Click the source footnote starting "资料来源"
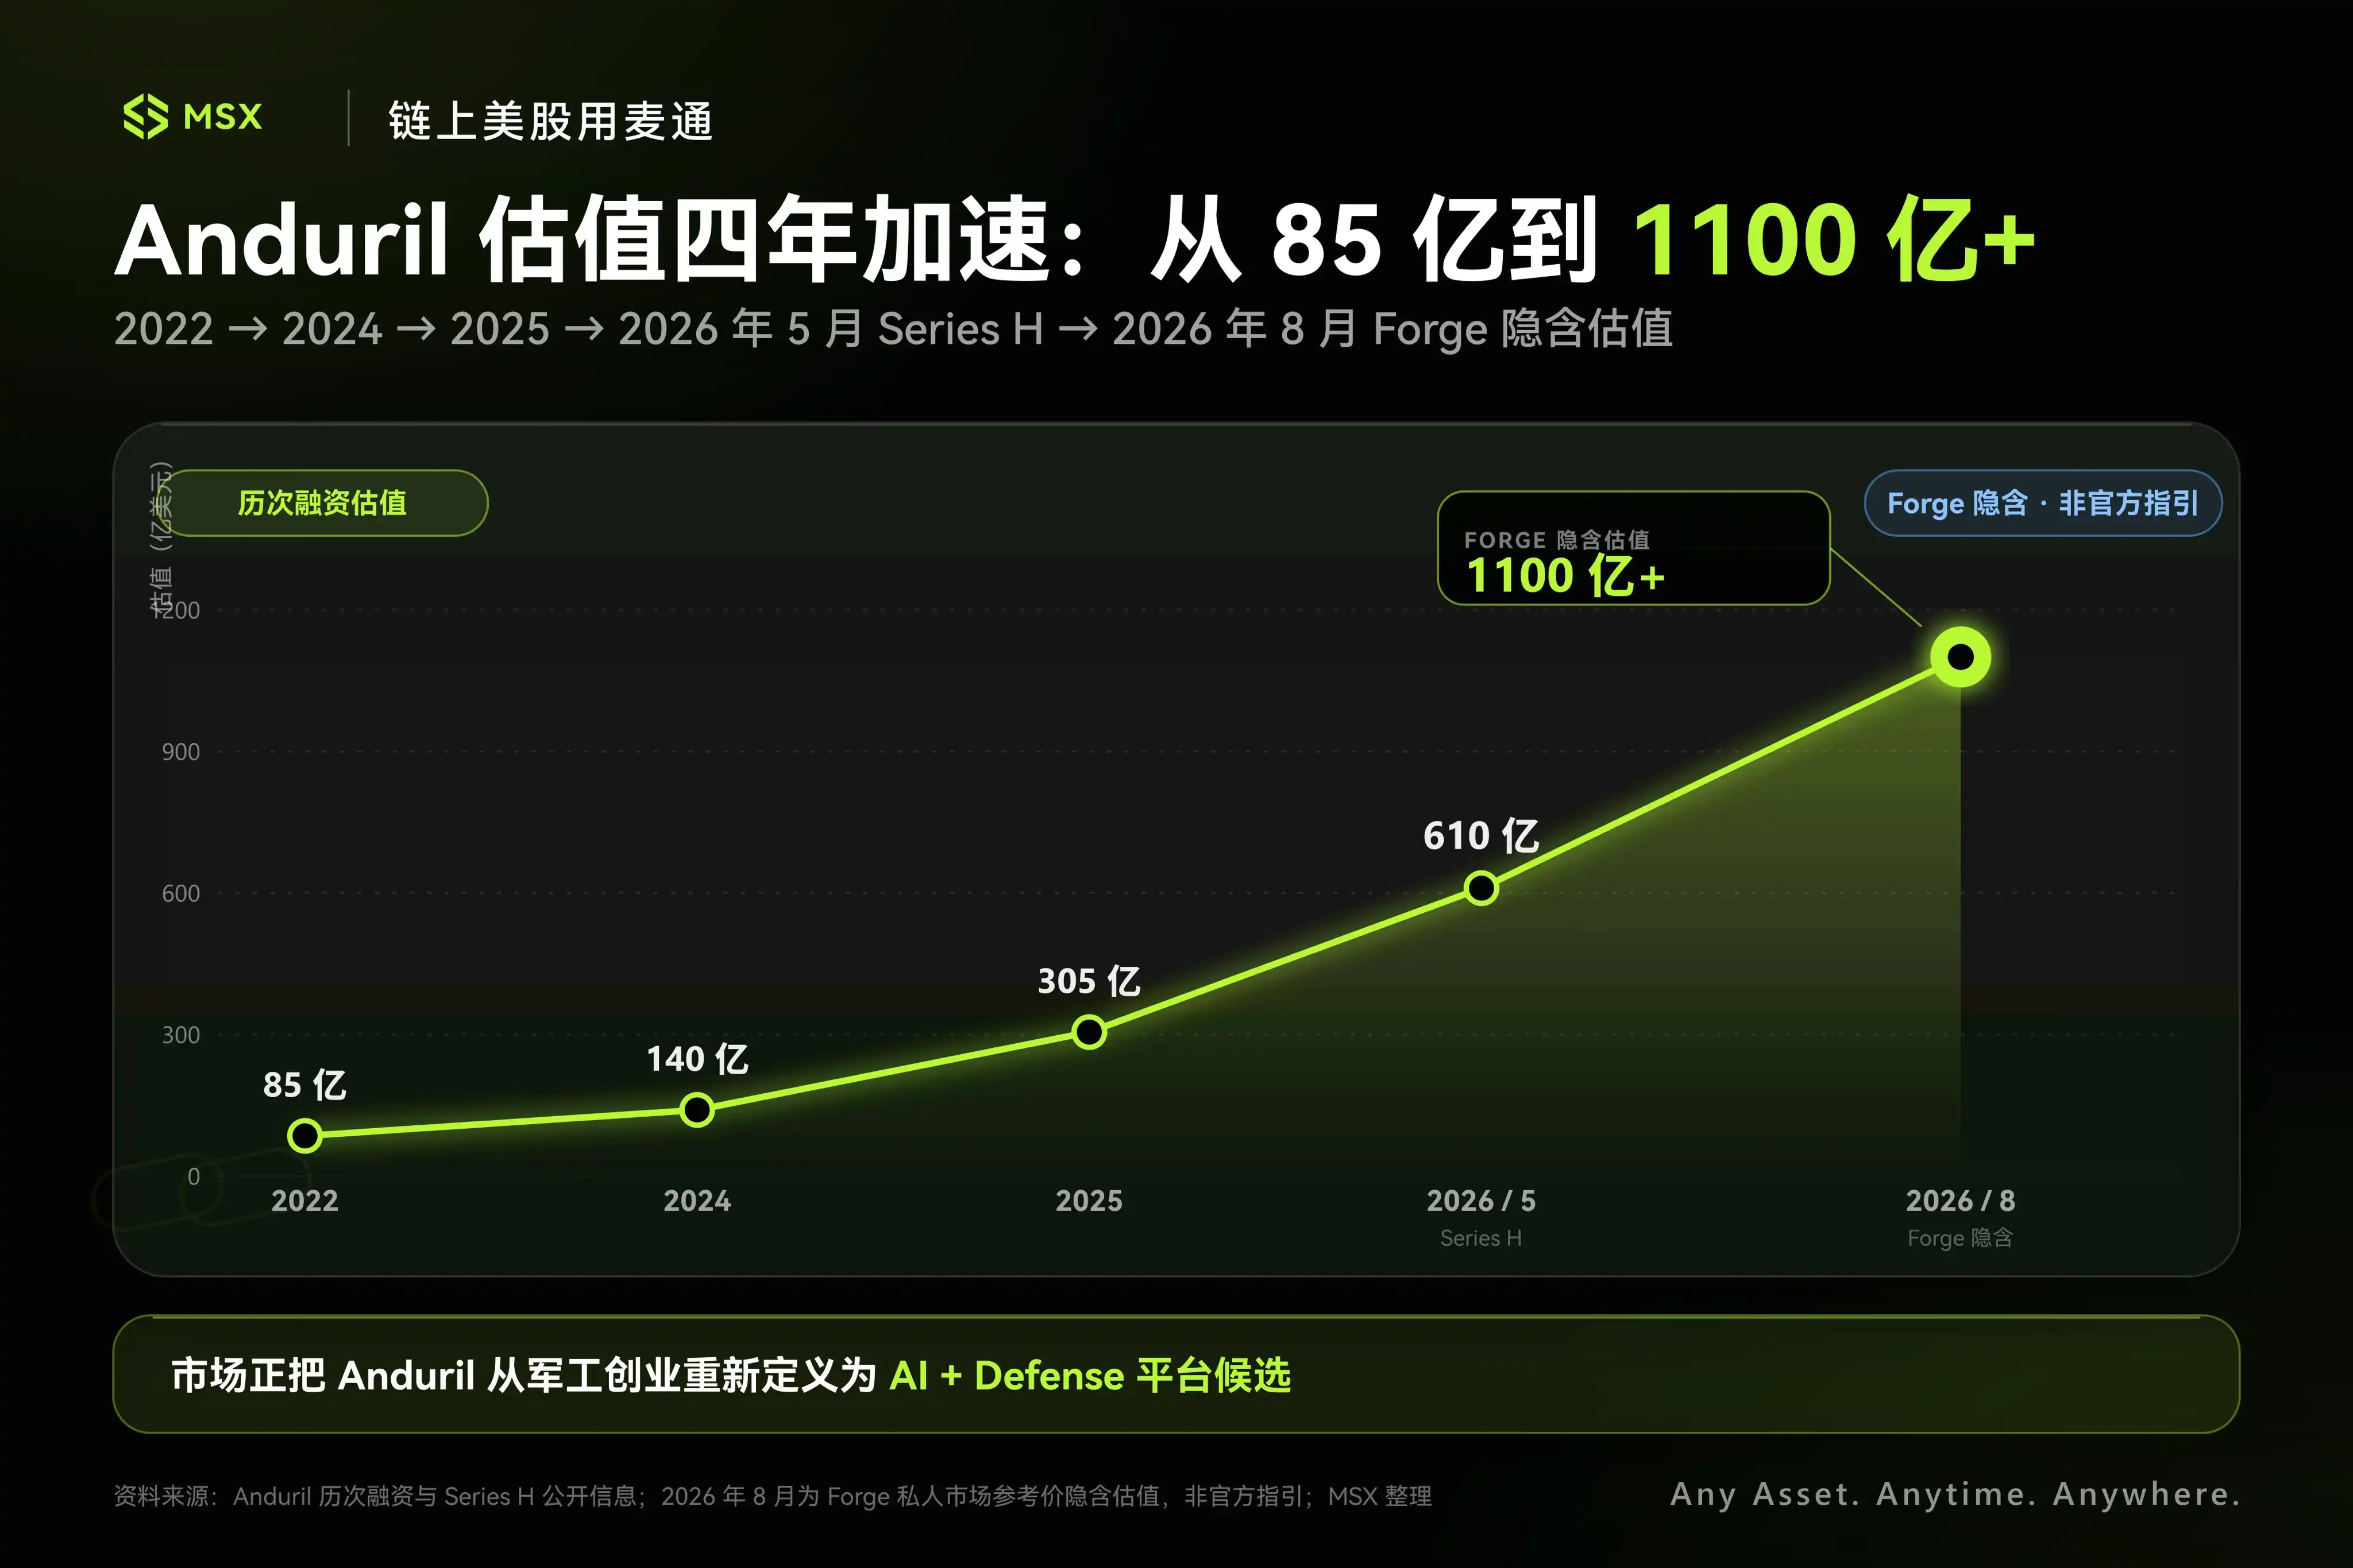This screenshot has width=2353, height=1568. 772,1496
